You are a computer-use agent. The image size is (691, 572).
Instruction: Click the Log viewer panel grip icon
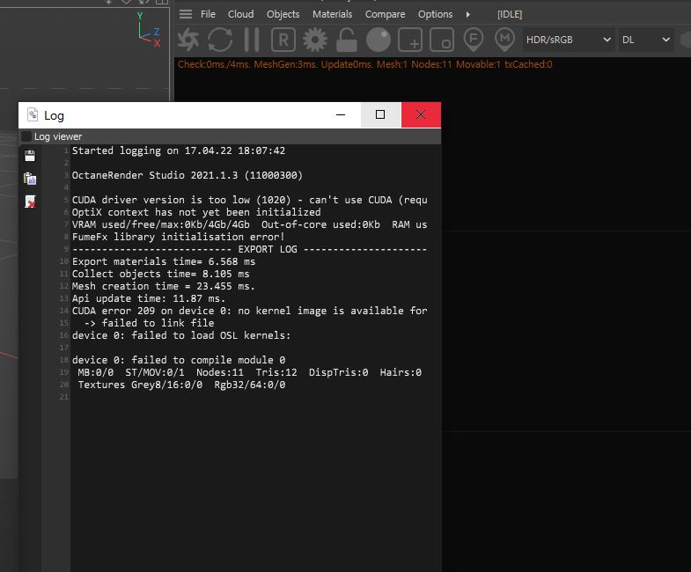pos(26,136)
